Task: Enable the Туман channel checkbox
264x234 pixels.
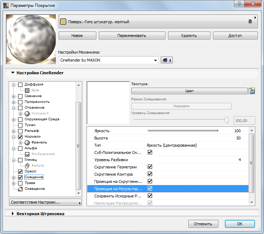Action: coord(20,125)
